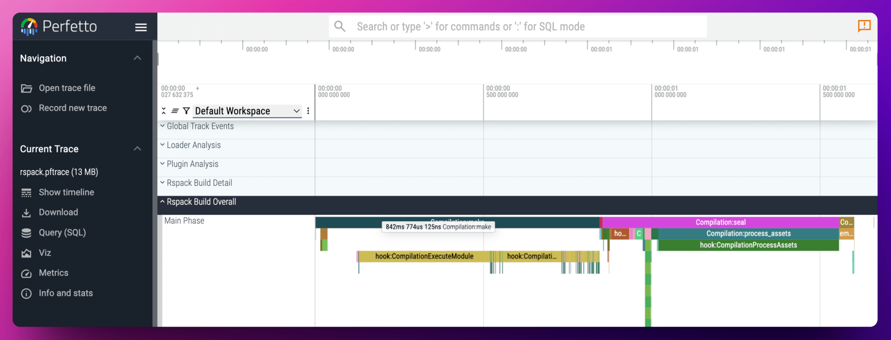Click the collapse all tracks icon
Image resolution: width=891 pixels, height=340 pixels.
[x=164, y=111]
